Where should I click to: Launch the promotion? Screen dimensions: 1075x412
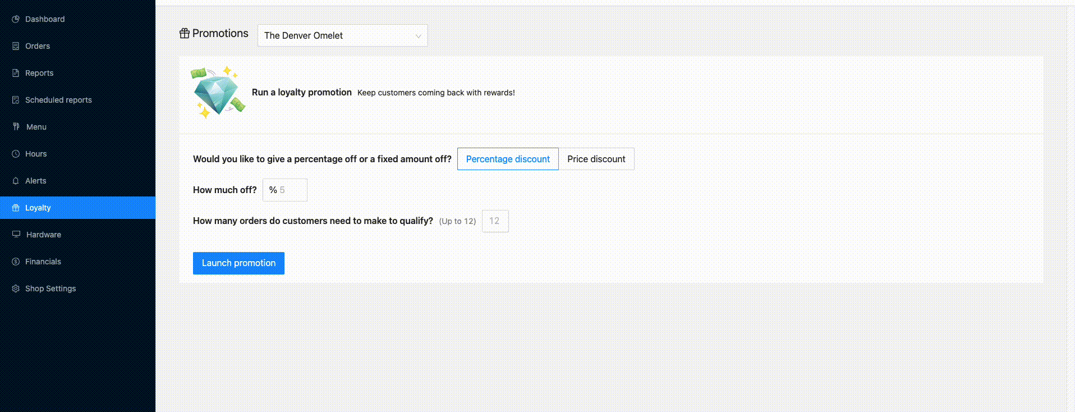point(238,263)
